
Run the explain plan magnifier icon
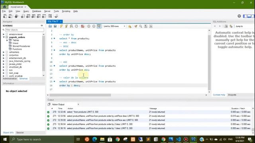tap(71, 26)
